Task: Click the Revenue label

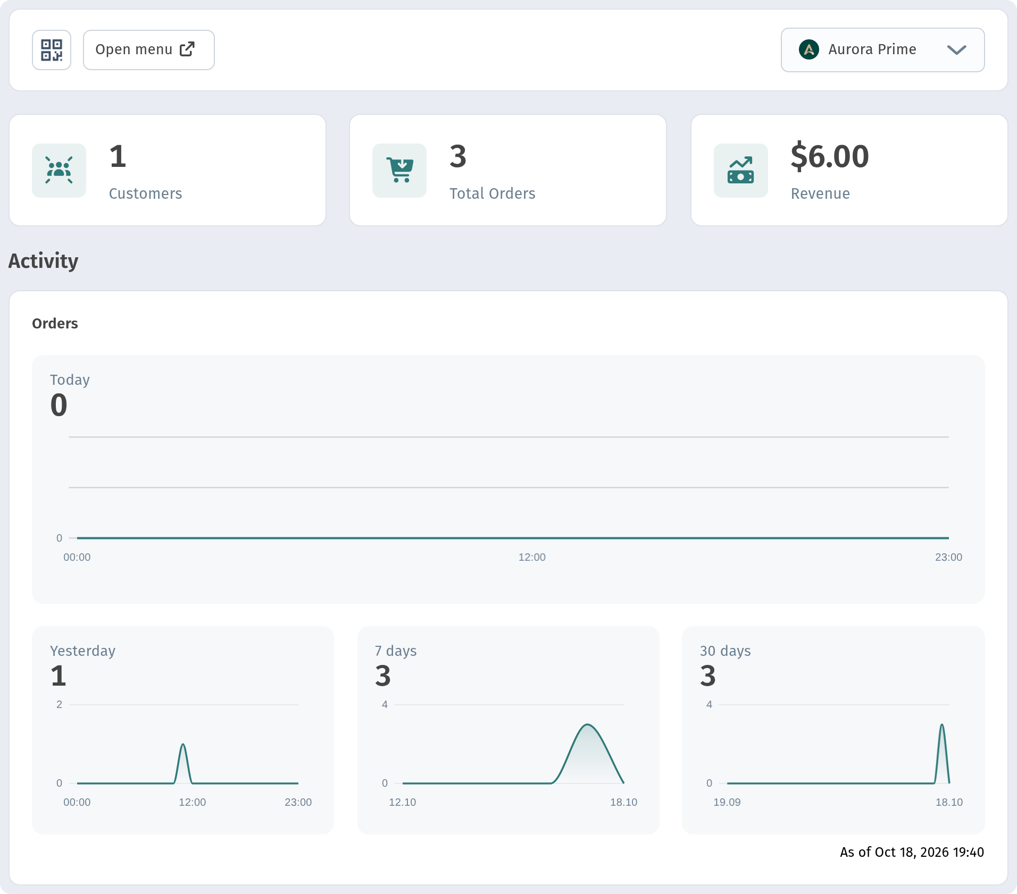Action: click(x=821, y=193)
